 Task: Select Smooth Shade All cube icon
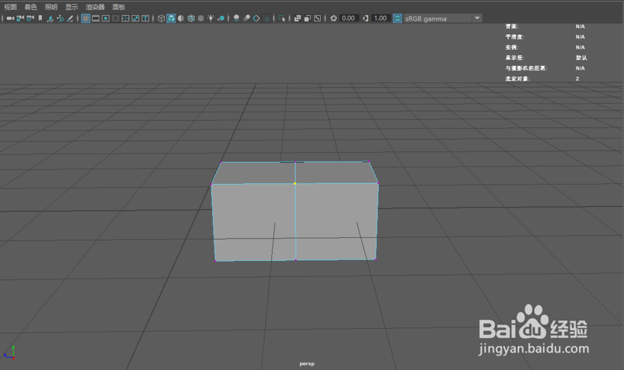(x=171, y=18)
